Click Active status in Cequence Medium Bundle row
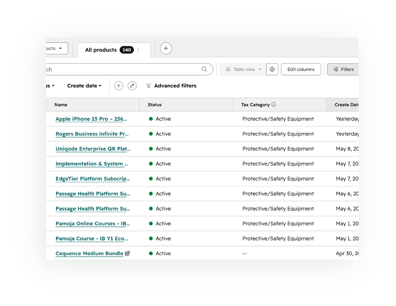 tap(160, 253)
